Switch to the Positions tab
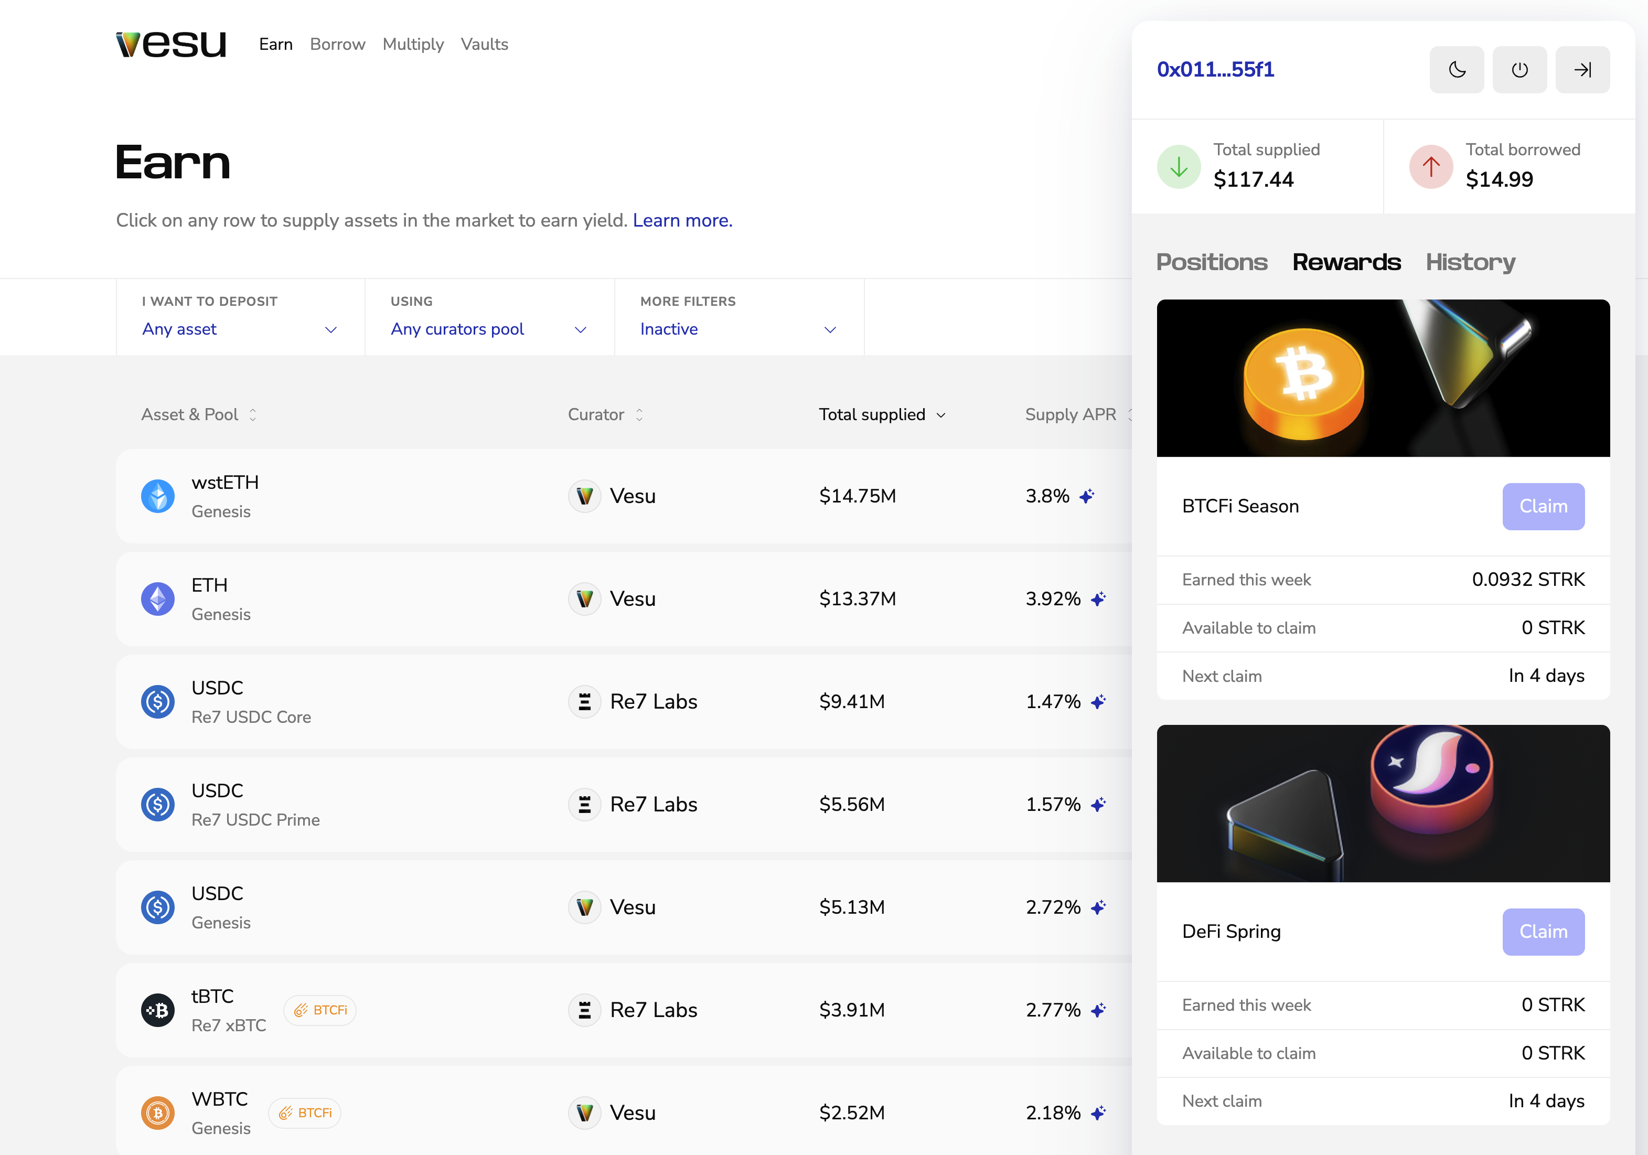The width and height of the screenshot is (1648, 1155). pos(1212,262)
